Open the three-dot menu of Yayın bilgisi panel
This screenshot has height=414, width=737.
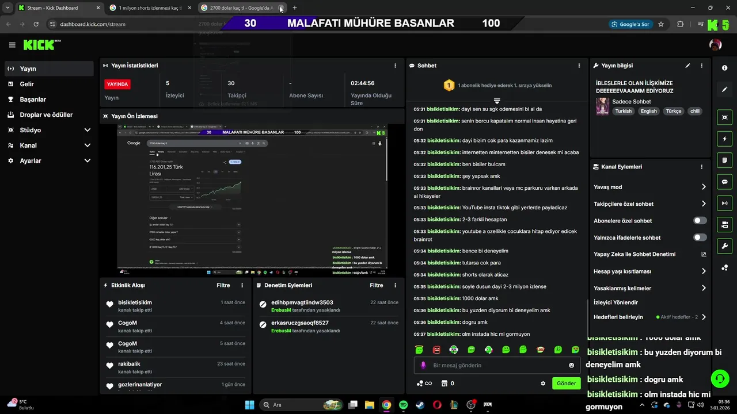pos(701,66)
